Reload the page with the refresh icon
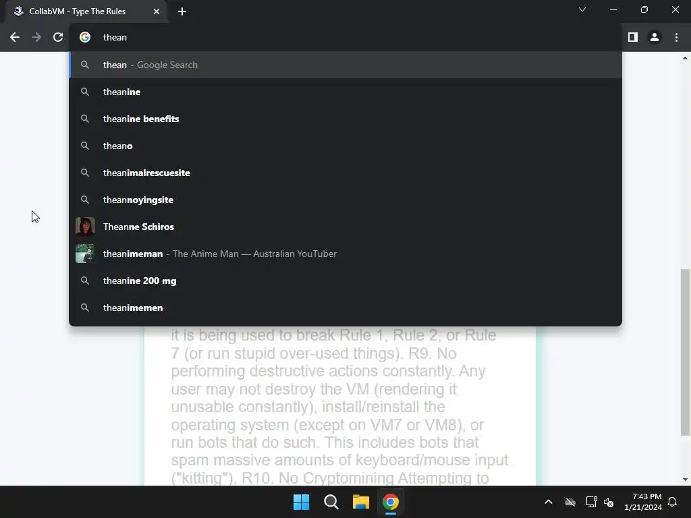The height and width of the screenshot is (518, 691). 58,38
